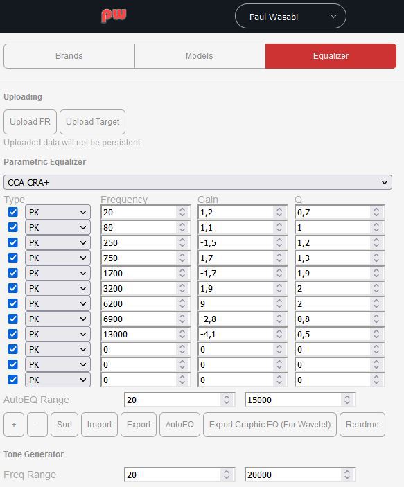Remove a filter band with minus button
404x487 pixels.
[37, 424]
